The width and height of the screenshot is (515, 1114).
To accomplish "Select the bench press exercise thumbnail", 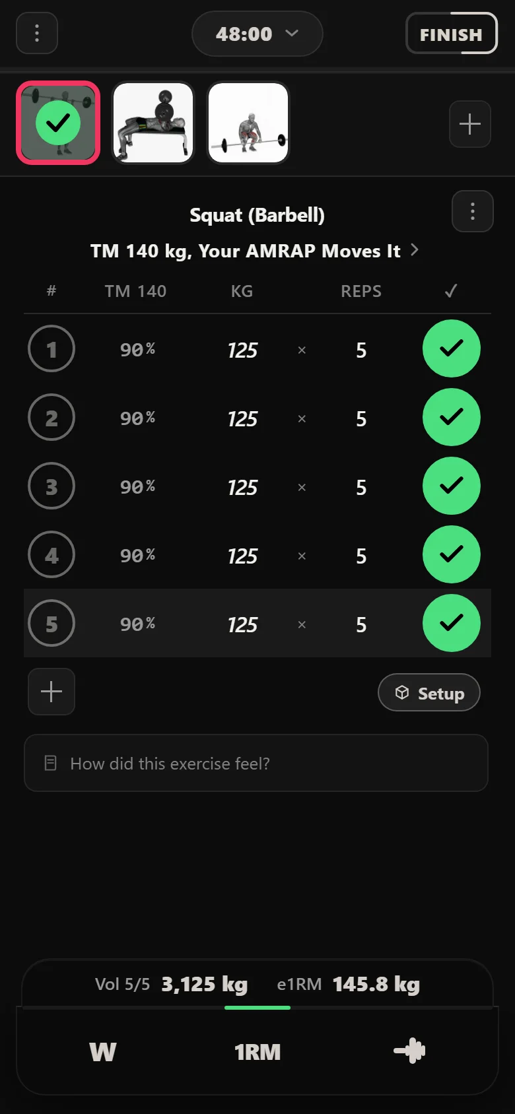I will point(153,123).
